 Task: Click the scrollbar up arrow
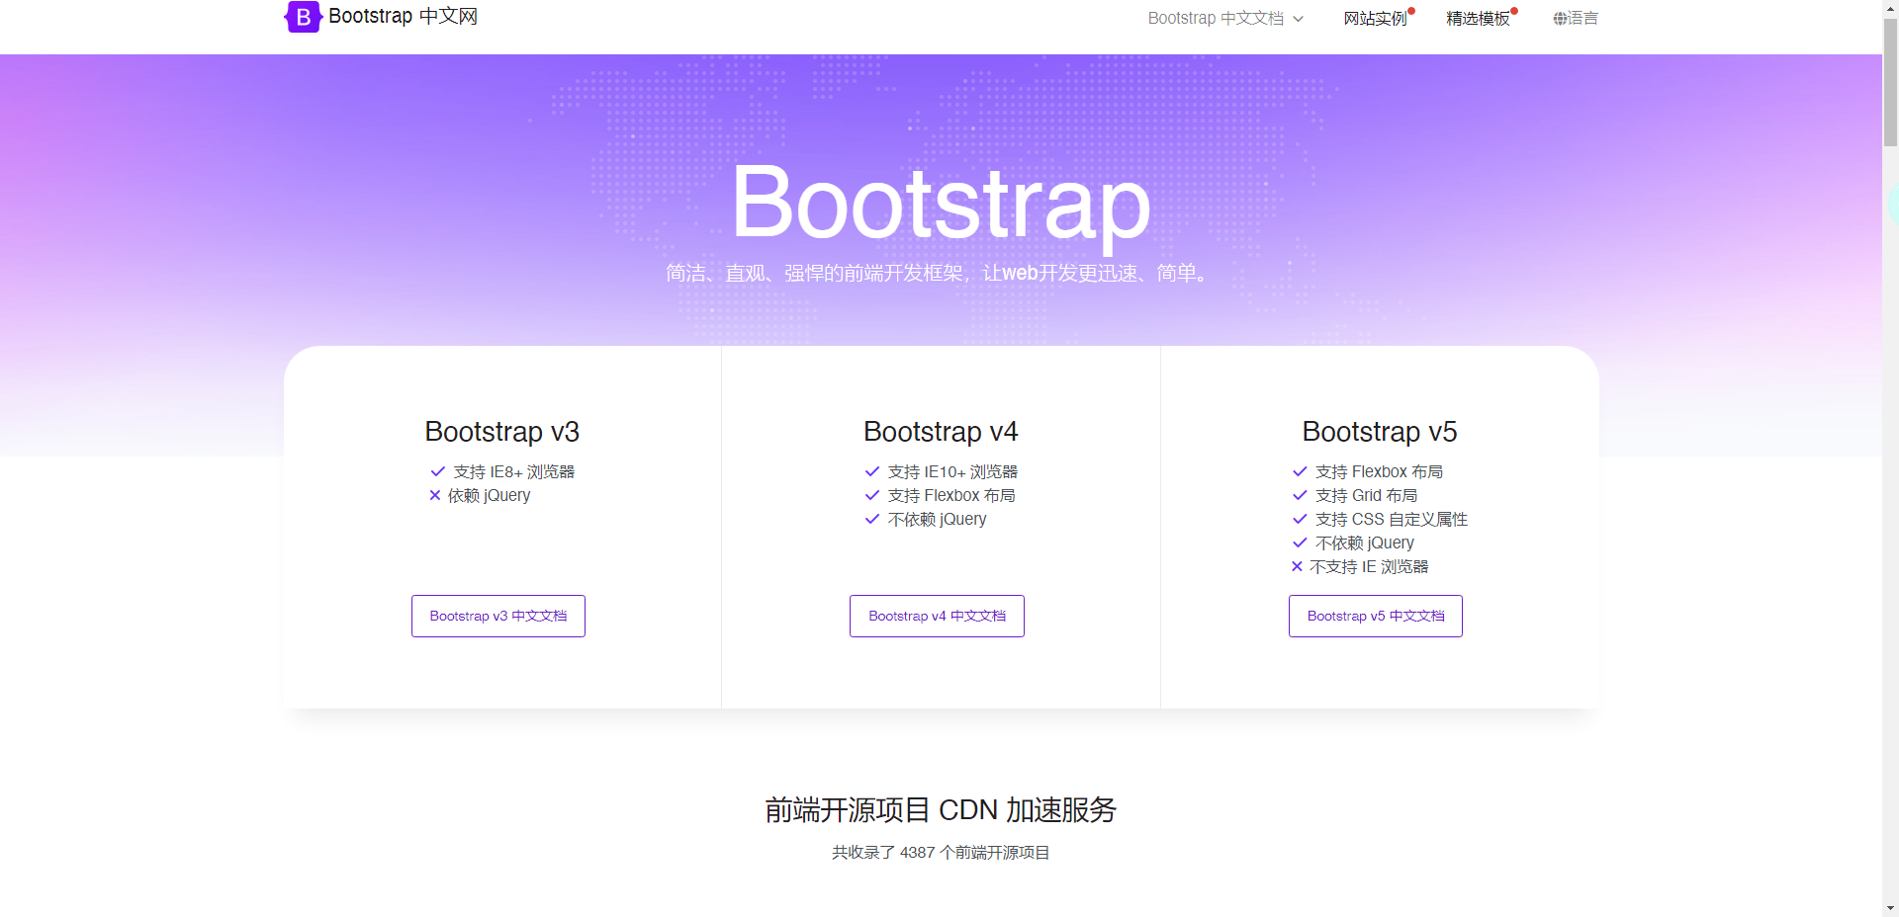pyautogui.click(x=1890, y=8)
